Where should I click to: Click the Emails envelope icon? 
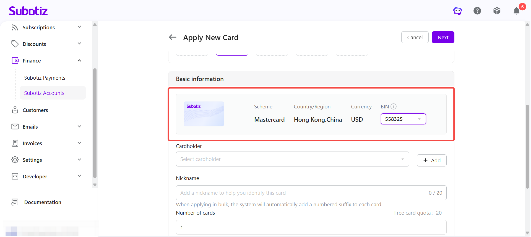pyautogui.click(x=15, y=127)
